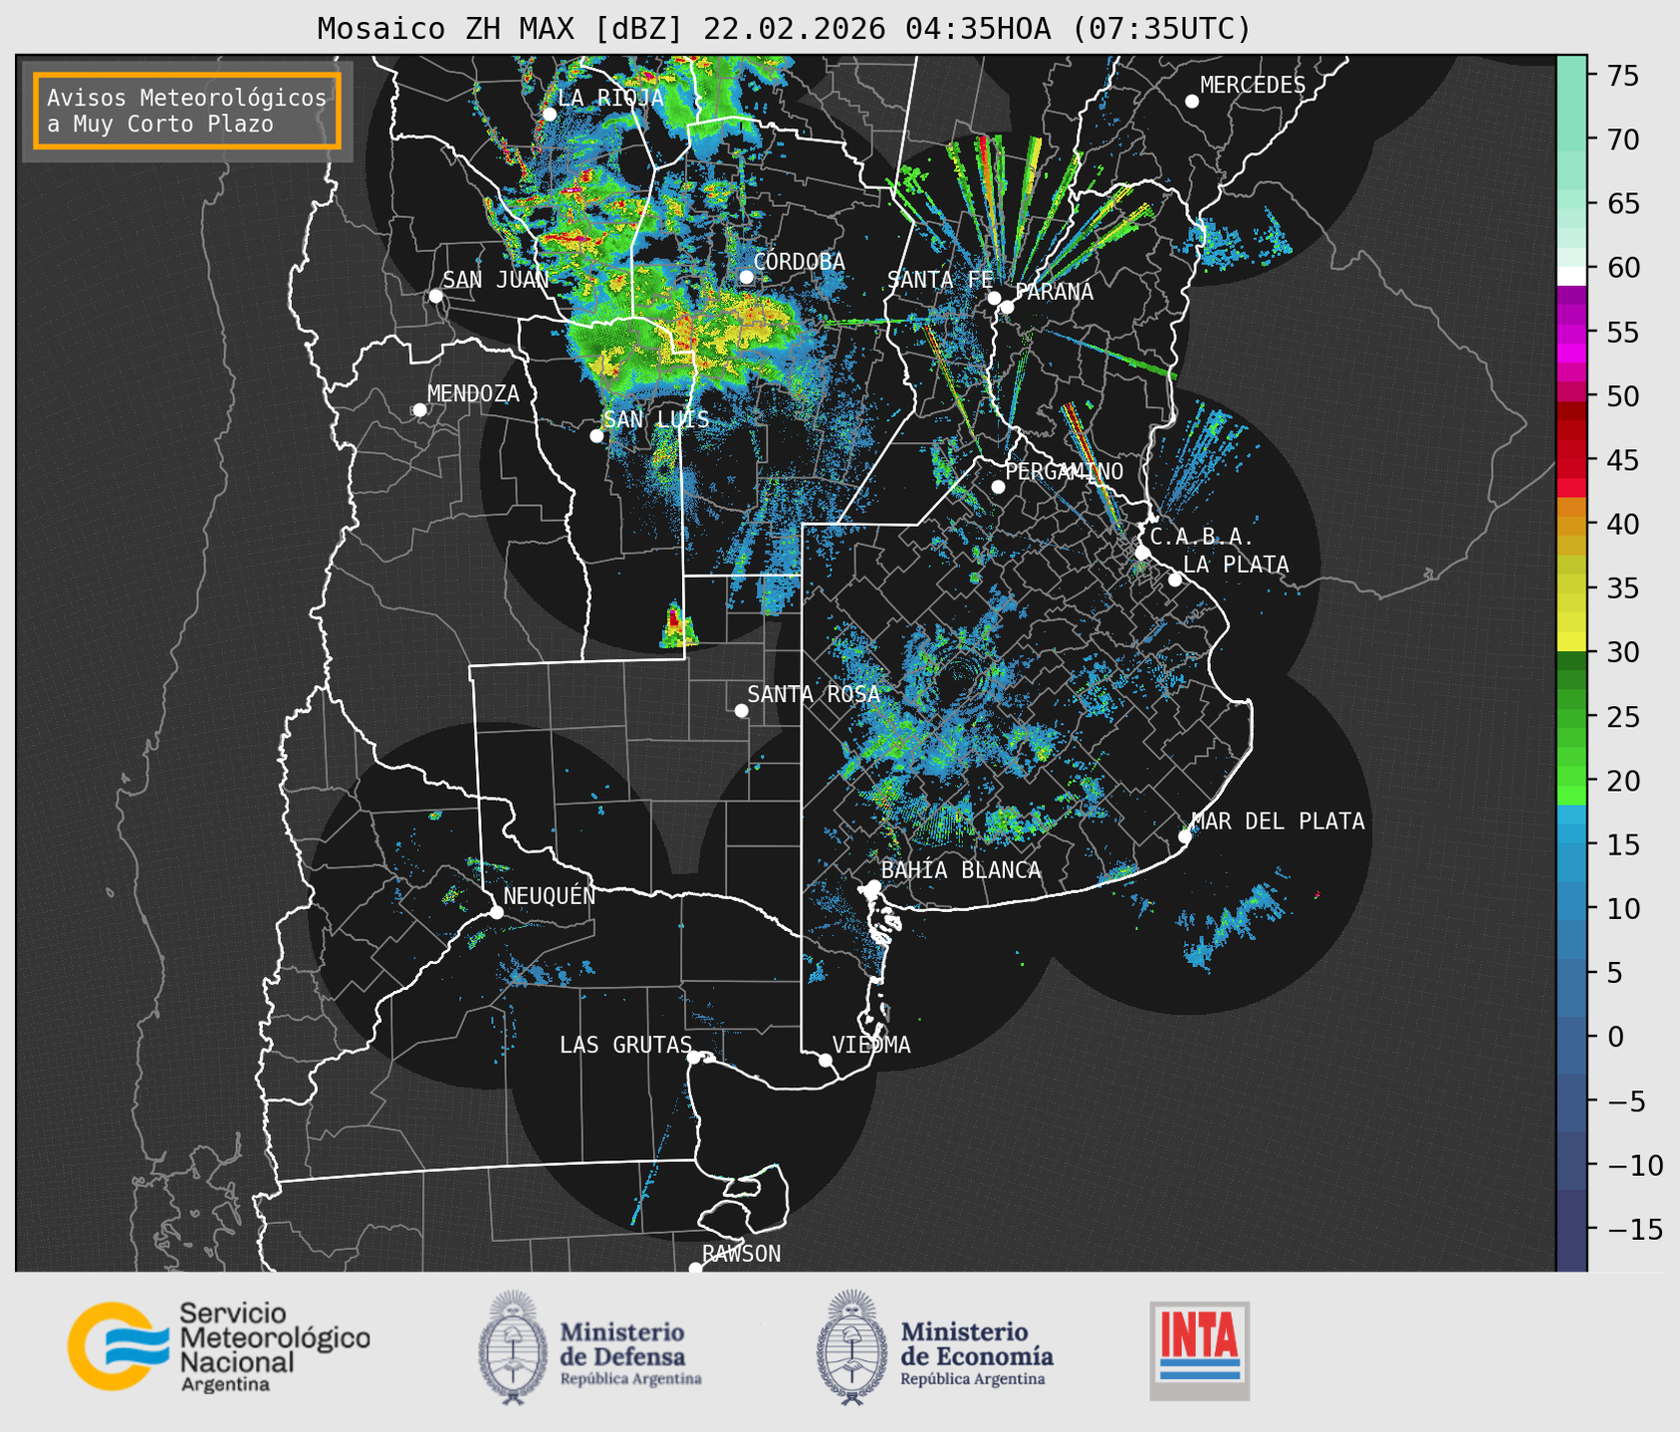Select the LA PLATA city marker
Screen dimensions: 1680x1432
pos(1175,580)
